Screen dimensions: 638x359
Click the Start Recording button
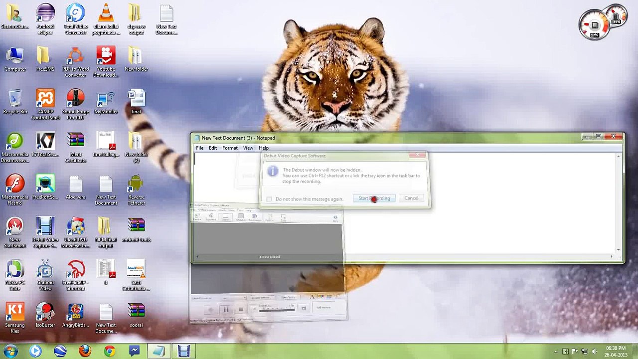[374, 198]
